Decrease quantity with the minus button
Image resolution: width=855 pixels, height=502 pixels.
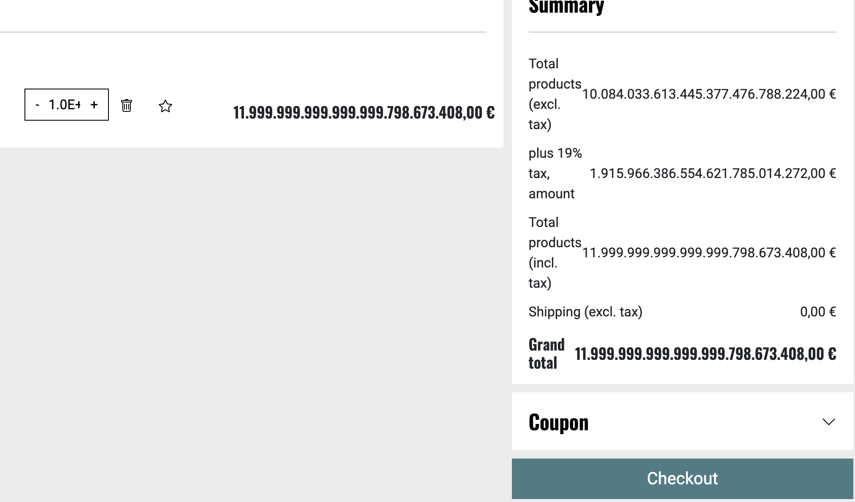click(x=38, y=105)
